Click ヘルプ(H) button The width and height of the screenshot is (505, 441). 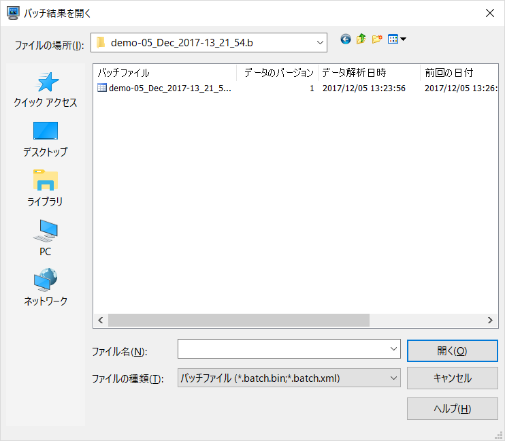tap(452, 409)
